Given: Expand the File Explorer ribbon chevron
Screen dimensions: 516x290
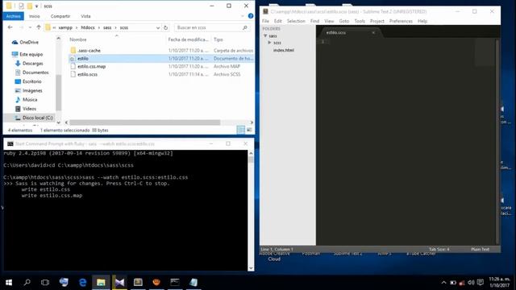Looking at the screenshot, I should coord(243,16).
